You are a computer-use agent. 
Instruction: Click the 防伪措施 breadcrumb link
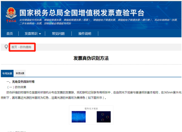[26, 47]
